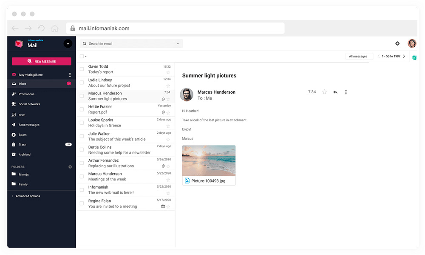Open the three-dot menu beside lucy-vitale@ik.me
425x255 pixels.
tap(70, 74)
